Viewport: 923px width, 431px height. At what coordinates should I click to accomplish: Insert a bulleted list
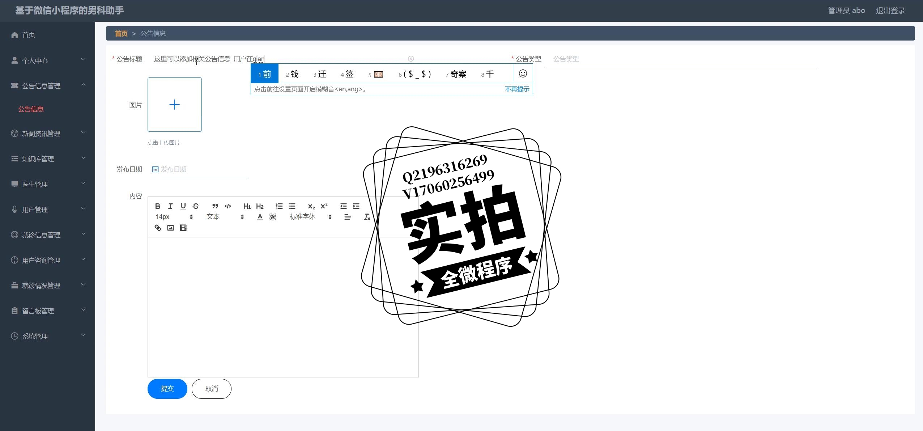click(x=292, y=206)
